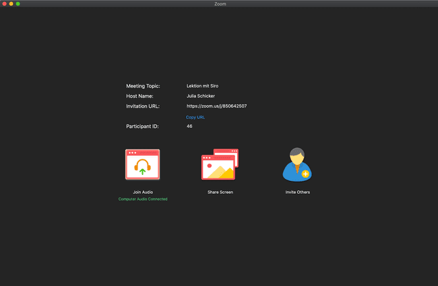Click the Invitation URL field label
Viewport: 438px width, 286px height.
click(x=143, y=106)
